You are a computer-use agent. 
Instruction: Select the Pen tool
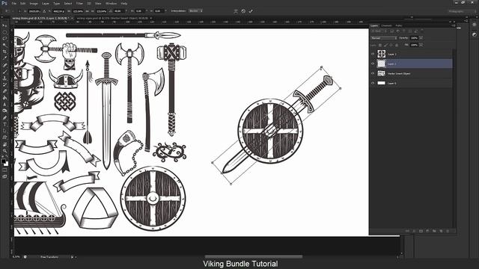click(4, 117)
